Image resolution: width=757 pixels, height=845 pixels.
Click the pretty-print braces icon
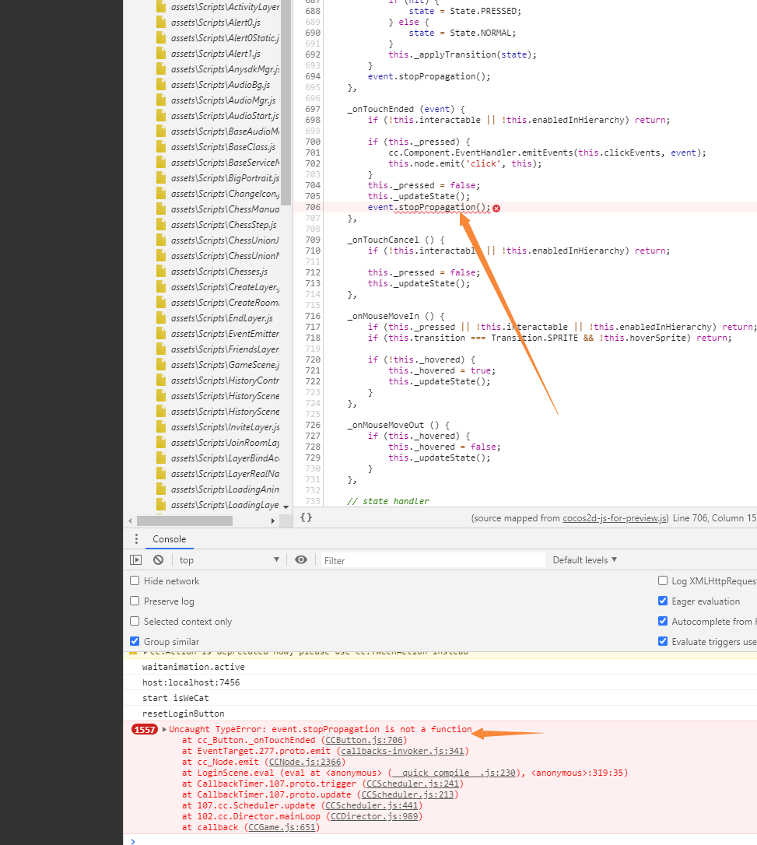click(306, 517)
